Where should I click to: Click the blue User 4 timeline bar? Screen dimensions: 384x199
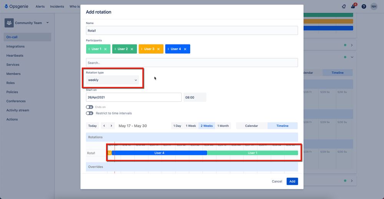click(x=160, y=153)
